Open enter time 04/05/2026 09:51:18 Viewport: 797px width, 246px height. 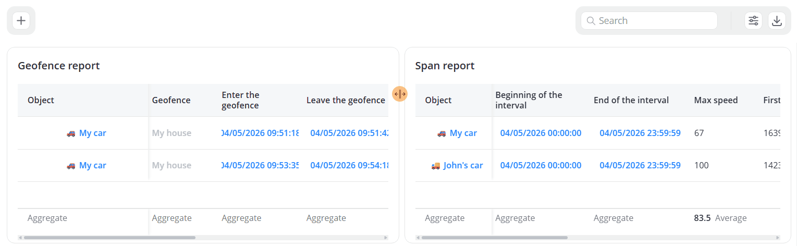point(260,133)
